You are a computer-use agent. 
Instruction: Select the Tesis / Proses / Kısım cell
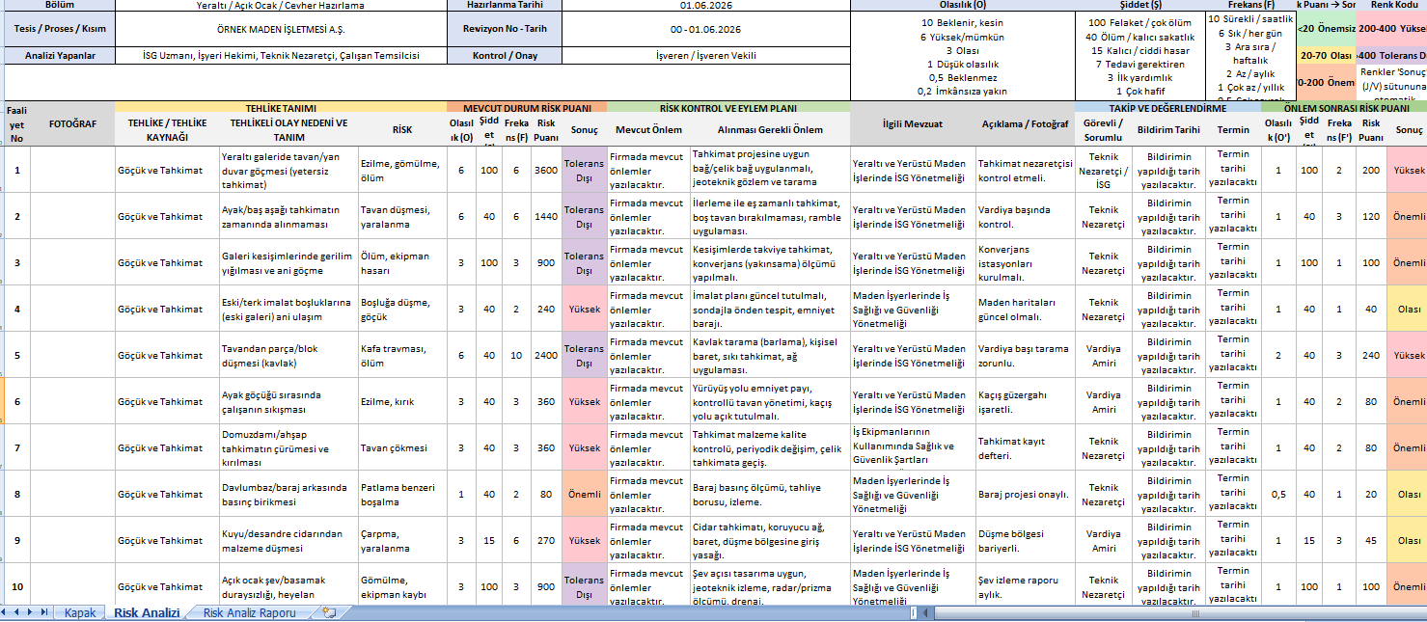(60, 28)
